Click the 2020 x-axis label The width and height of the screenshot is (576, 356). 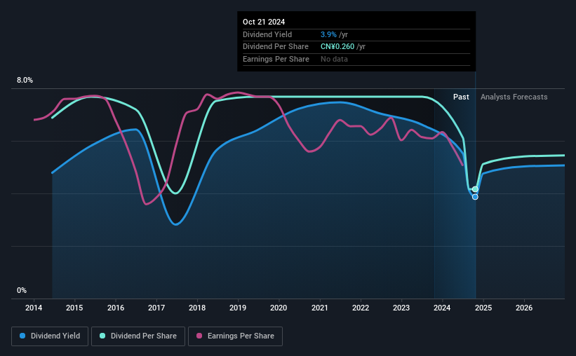click(279, 308)
